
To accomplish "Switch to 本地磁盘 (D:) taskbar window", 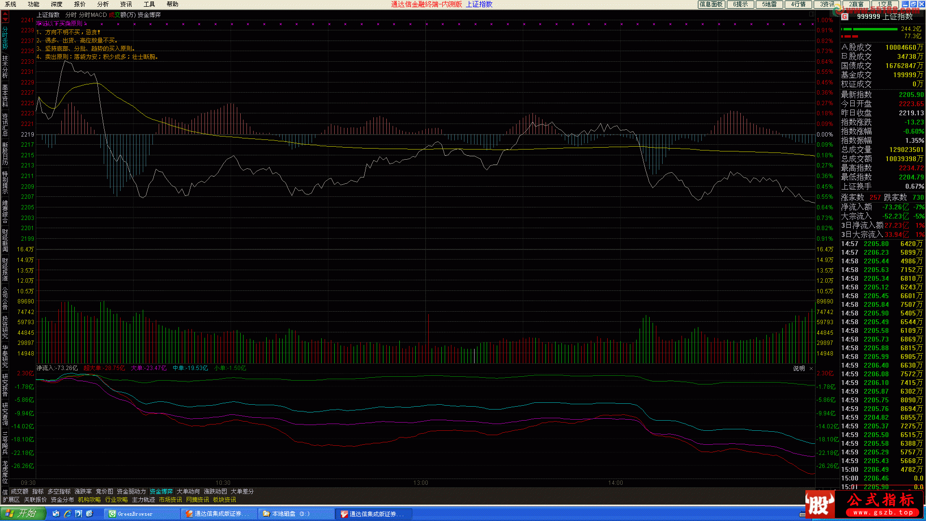I will (x=296, y=514).
